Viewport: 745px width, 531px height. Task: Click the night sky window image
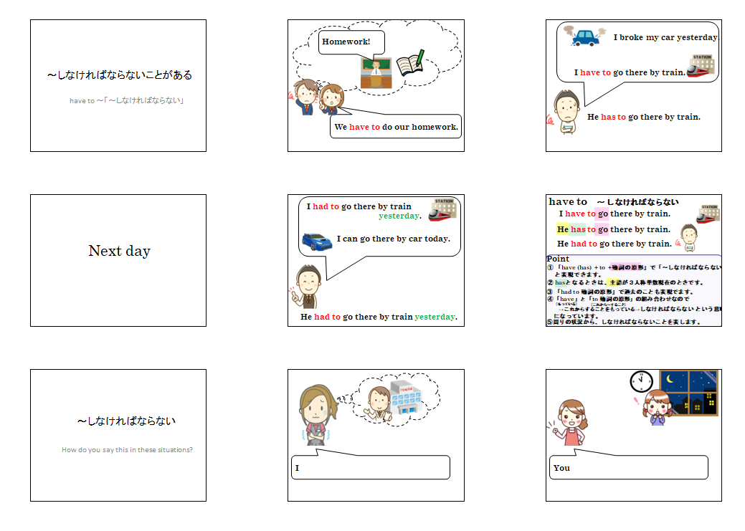tap(688, 393)
